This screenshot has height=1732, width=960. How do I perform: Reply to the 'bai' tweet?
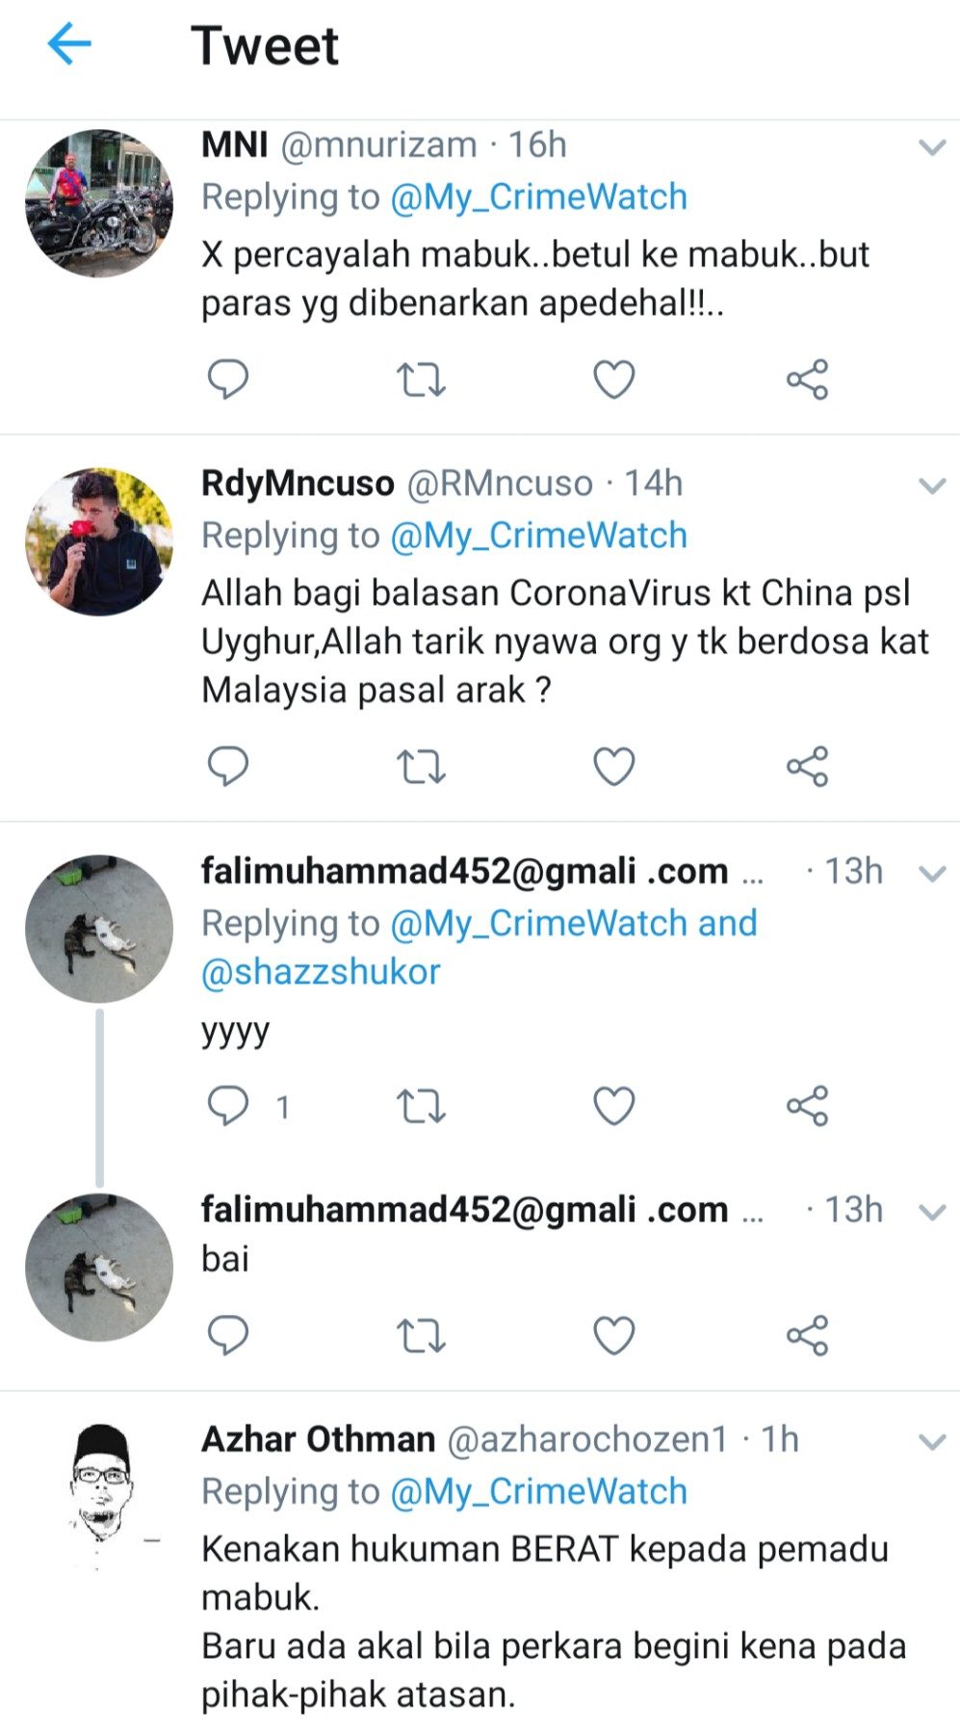228,1336
